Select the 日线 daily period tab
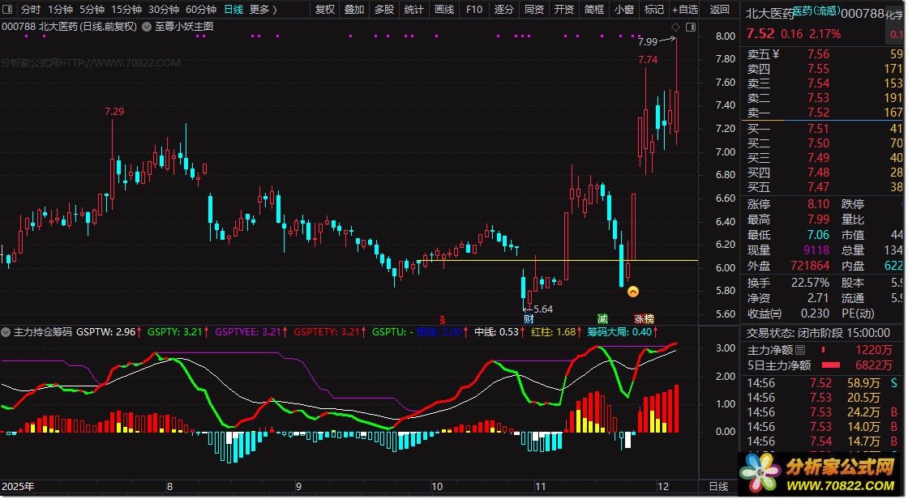 (233, 9)
